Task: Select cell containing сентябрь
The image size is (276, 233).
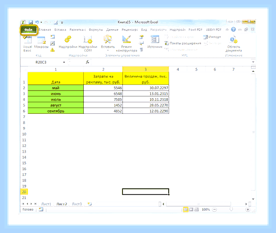Action: pos(56,111)
